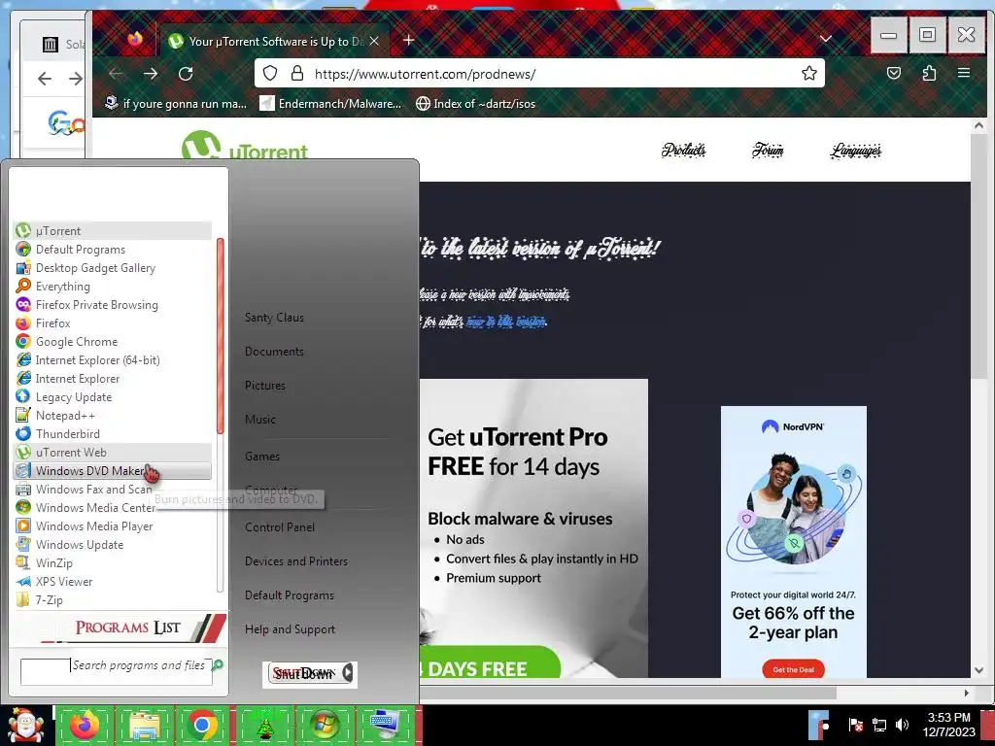Open Control Panel from Start menu
Image resolution: width=995 pixels, height=746 pixels.
click(280, 527)
